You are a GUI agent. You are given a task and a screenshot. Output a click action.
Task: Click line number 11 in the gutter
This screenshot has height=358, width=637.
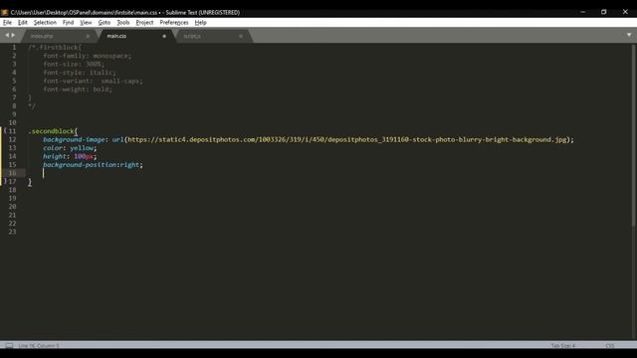coord(12,131)
